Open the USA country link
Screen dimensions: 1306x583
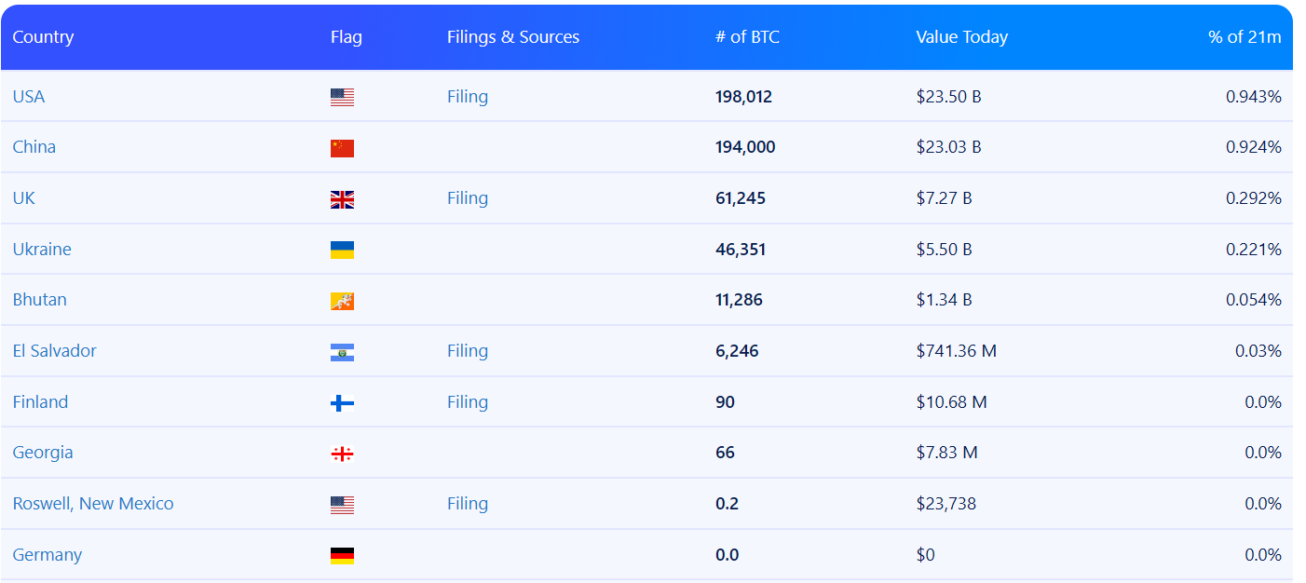point(29,97)
